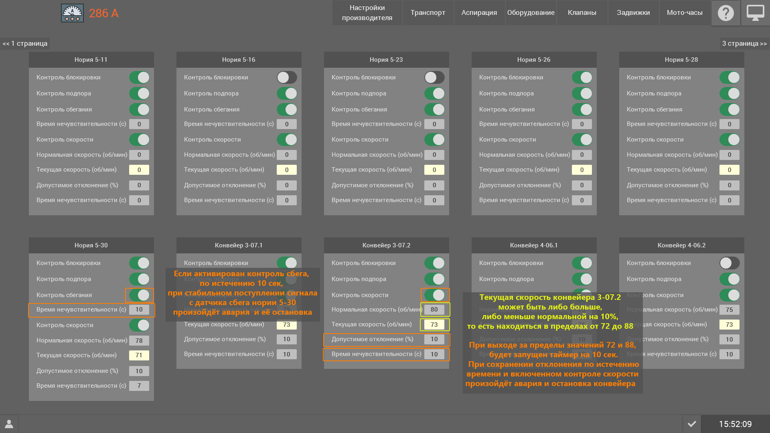Viewport: 770px width, 433px height.
Task: Disable Контроль блокировки for Нория 5-11
Action: click(139, 77)
